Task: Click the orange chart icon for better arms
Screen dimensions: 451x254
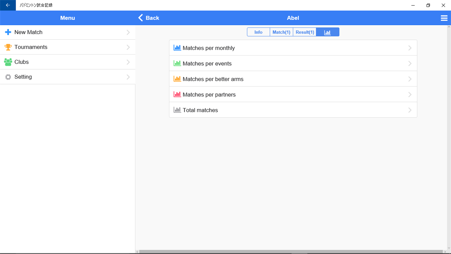Action: (x=177, y=79)
